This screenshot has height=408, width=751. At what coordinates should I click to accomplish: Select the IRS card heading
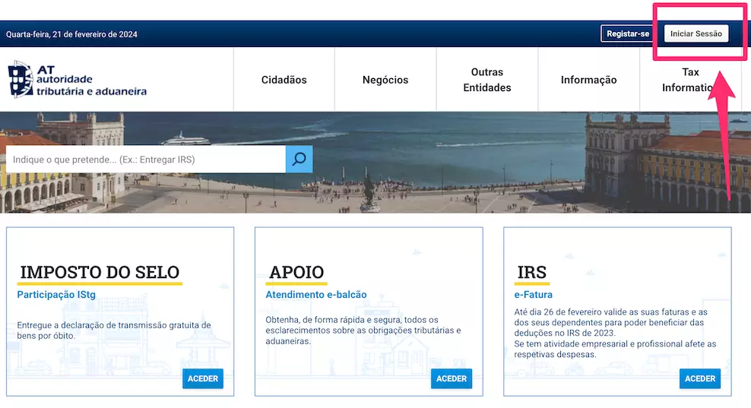531,272
